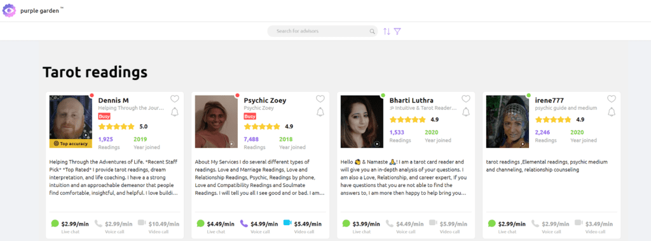Click irene777 2,246 readings count
Viewport: 651px width, 241px height.
point(543,132)
